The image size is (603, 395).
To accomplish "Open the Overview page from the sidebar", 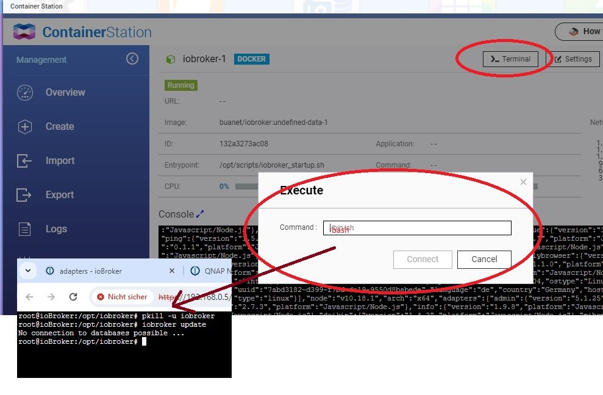I will tap(65, 92).
